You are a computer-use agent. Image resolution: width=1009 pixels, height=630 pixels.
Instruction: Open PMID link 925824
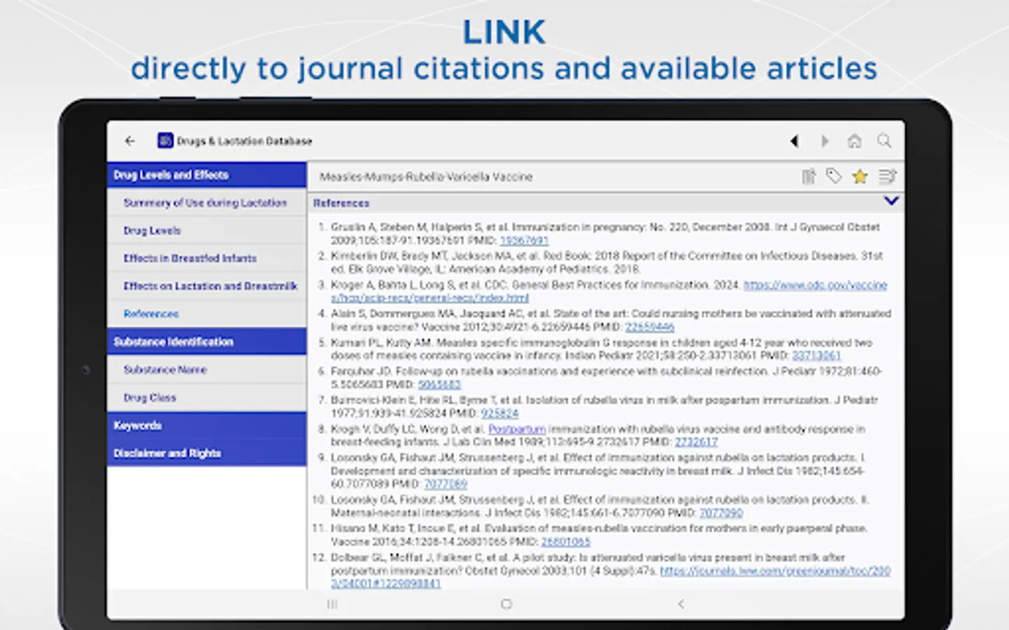click(x=500, y=413)
